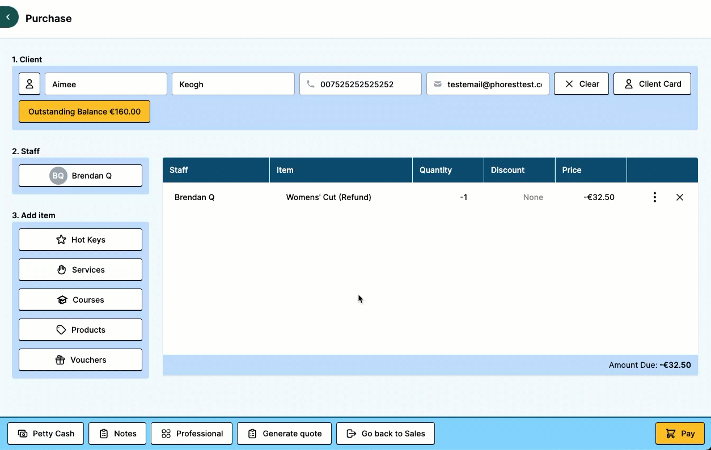Viewport: 711px width, 450px height.
Task: Click the Purchase page title
Action: pyautogui.click(x=49, y=18)
